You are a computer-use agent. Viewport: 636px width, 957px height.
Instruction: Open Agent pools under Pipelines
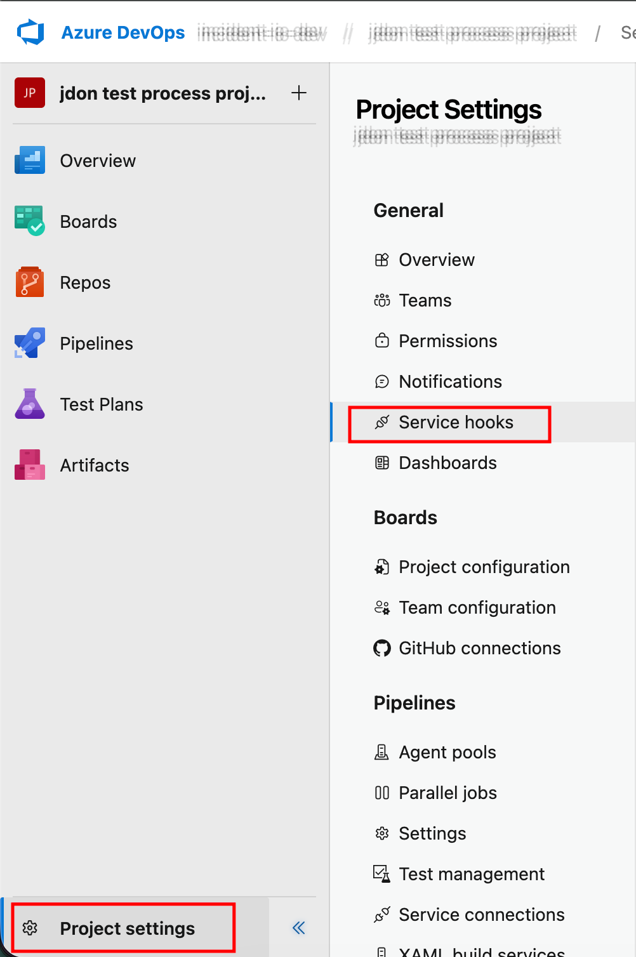point(447,753)
